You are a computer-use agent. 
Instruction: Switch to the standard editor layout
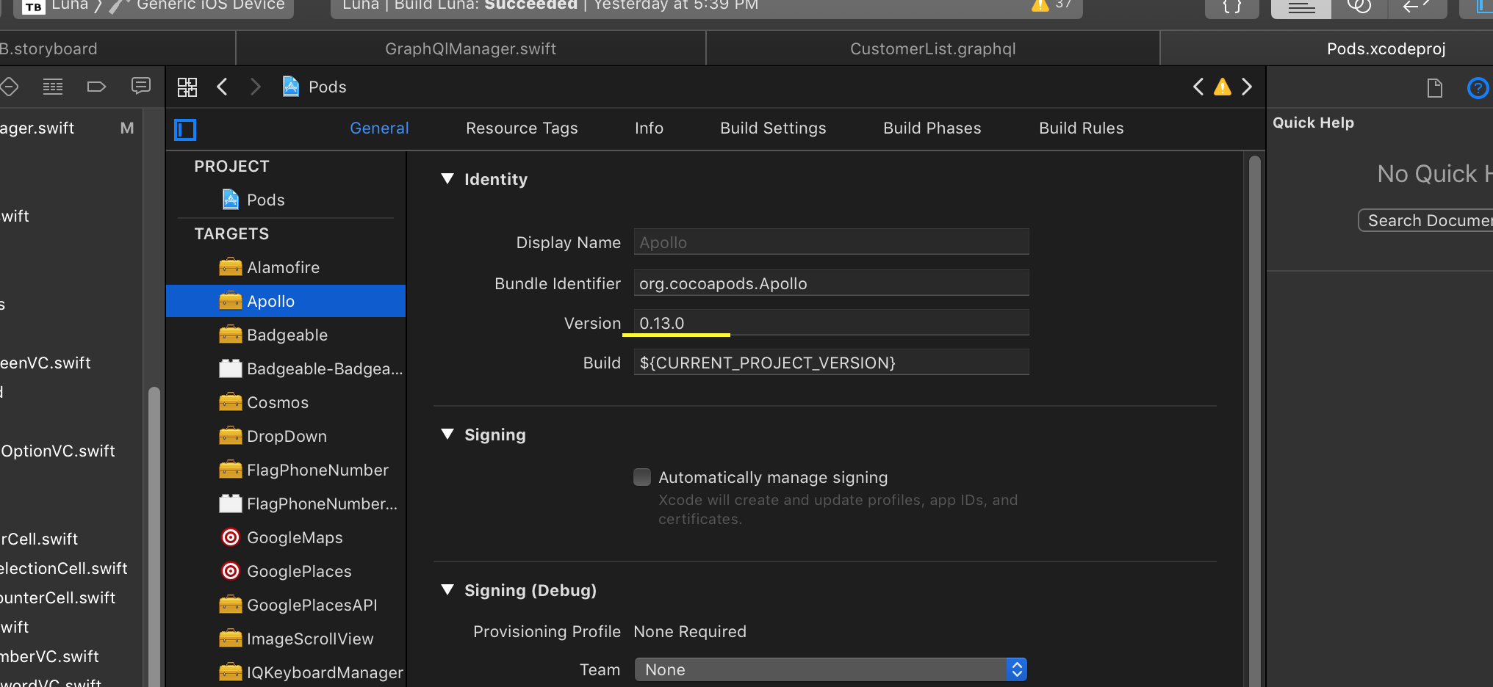[x=1301, y=7]
